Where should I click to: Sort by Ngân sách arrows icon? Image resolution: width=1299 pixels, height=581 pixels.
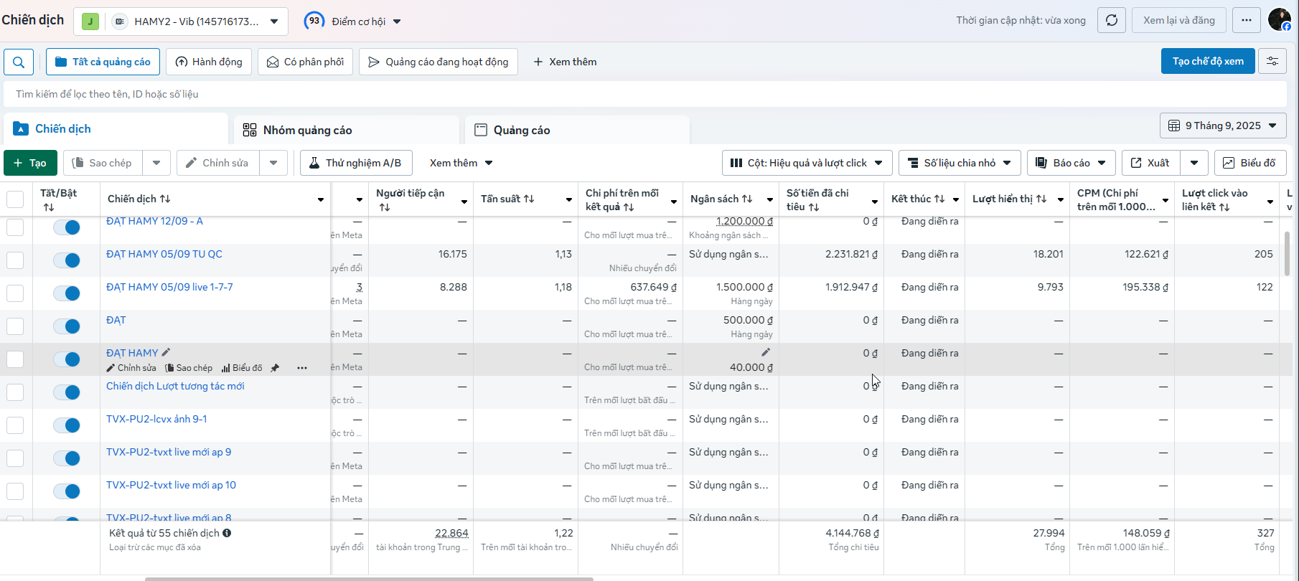pyautogui.click(x=747, y=199)
